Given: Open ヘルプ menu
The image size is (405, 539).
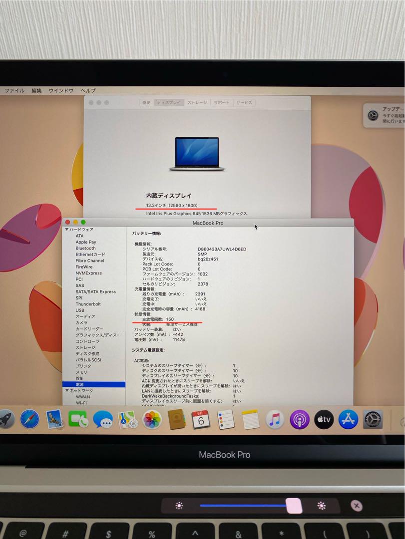Looking at the screenshot, I should pos(88,91).
